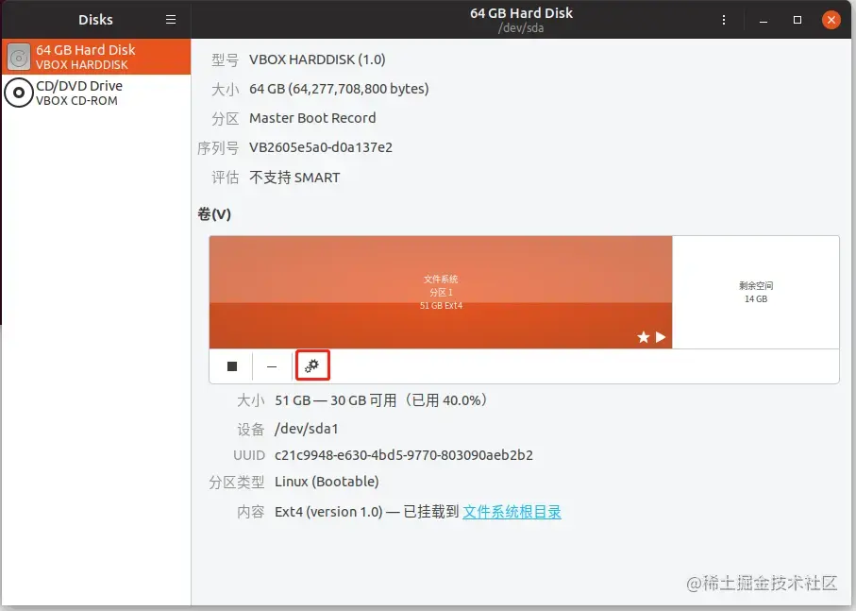The height and width of the screenshot is (611, 856).
Task: Click the Ext4 (version 1.0) contents text
Action: pos(328,512)
